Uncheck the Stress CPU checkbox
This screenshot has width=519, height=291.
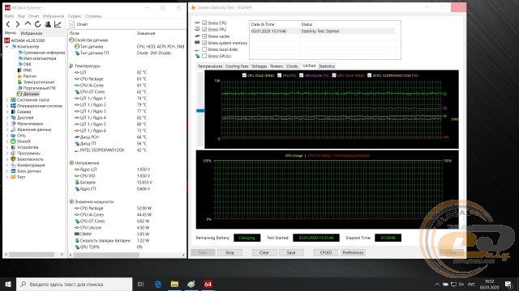click(x=204, y=23)
